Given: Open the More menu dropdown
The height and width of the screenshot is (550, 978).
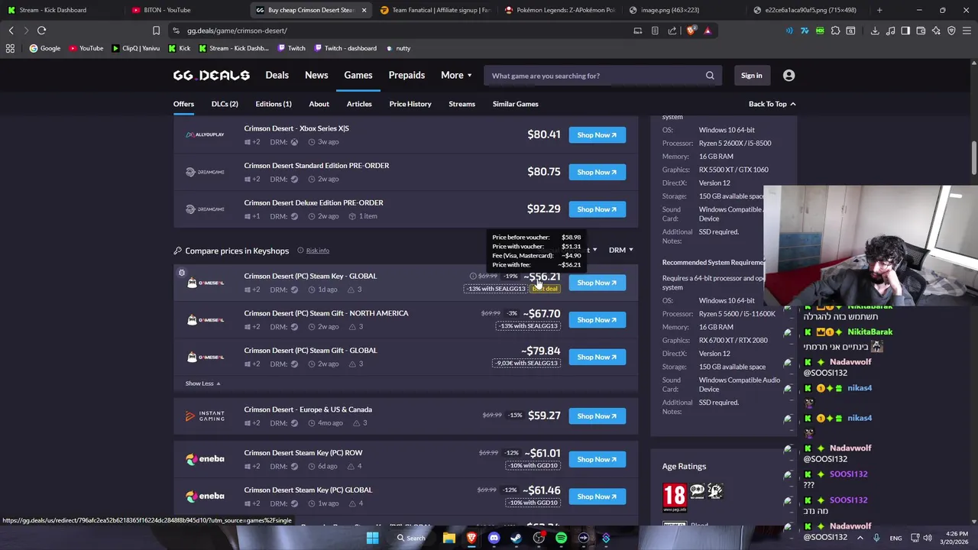Looking at the screenshot, I should 456,76.
